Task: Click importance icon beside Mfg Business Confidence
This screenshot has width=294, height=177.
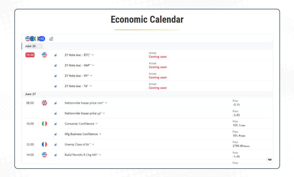Action: coord(56,134)
